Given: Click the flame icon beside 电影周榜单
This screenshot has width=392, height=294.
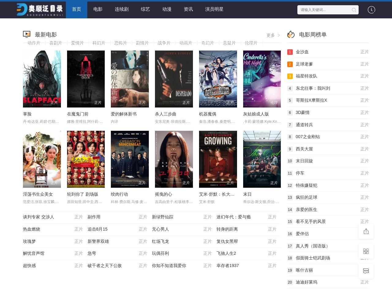Looking at the screenshot, I should coord(291,35).
